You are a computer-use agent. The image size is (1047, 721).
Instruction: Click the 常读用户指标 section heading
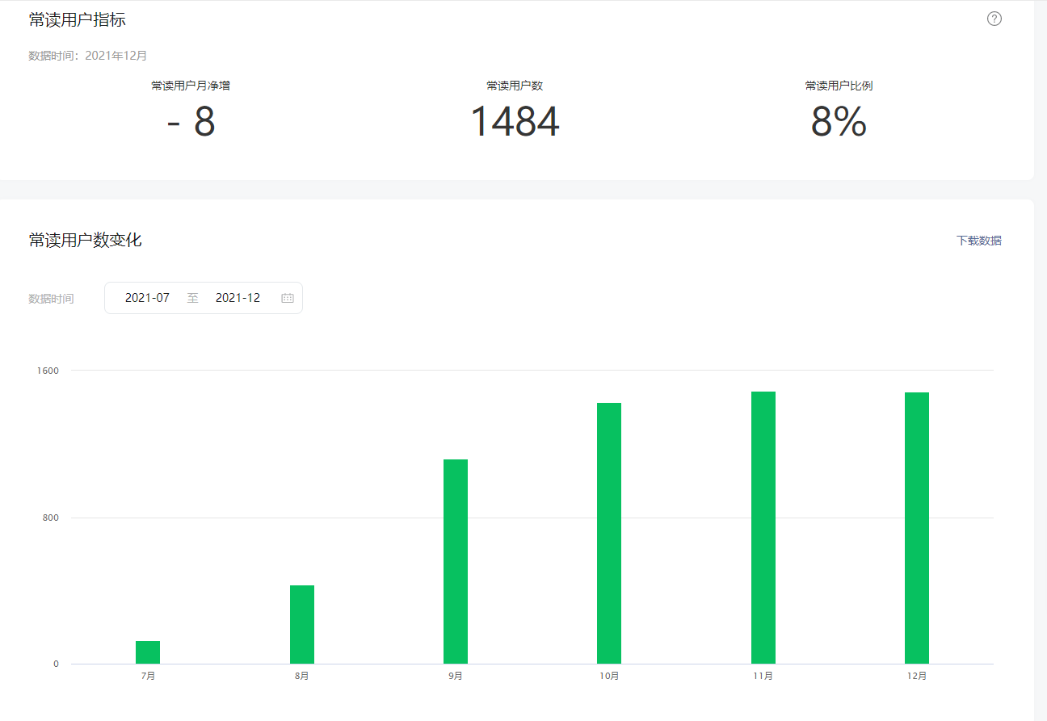tap(78, 20)
